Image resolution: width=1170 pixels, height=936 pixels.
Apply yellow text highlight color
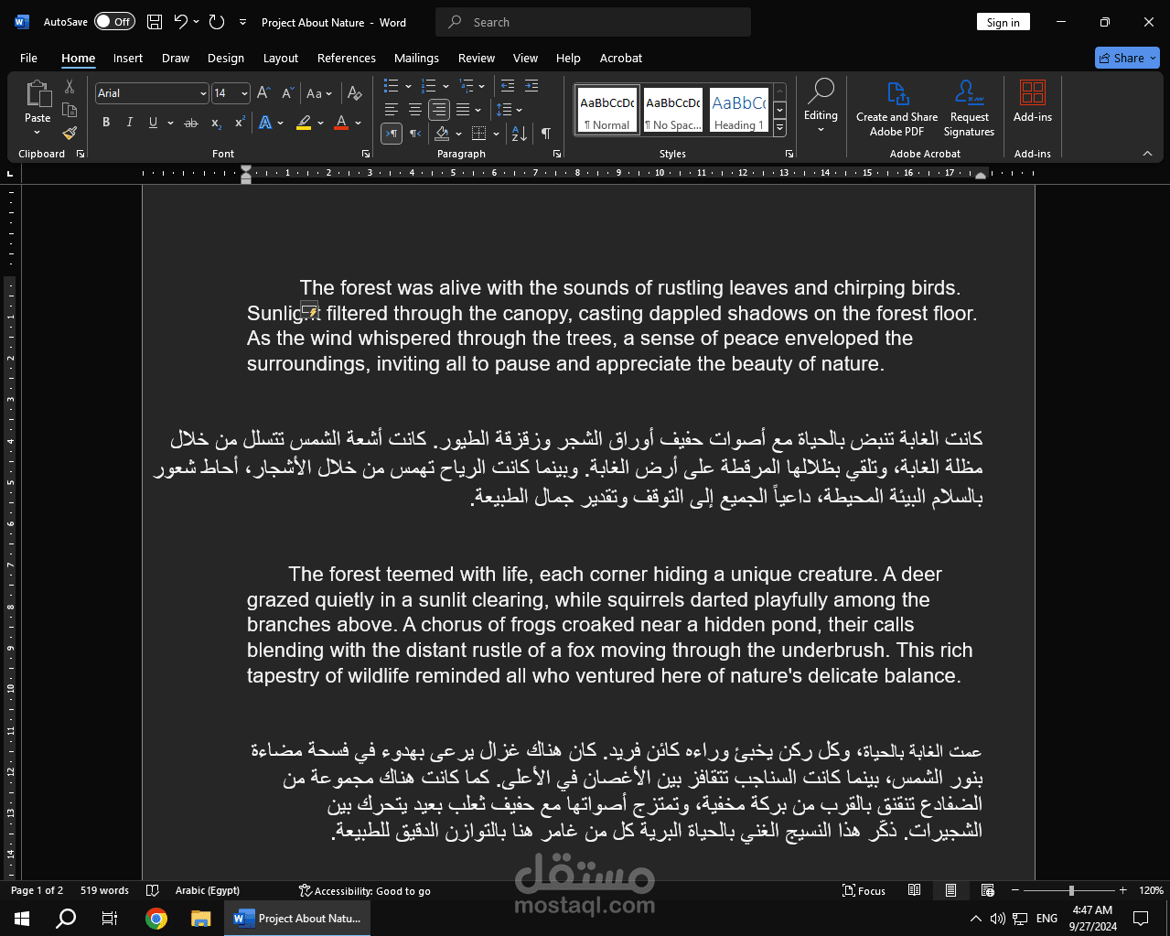pos(304,123)
